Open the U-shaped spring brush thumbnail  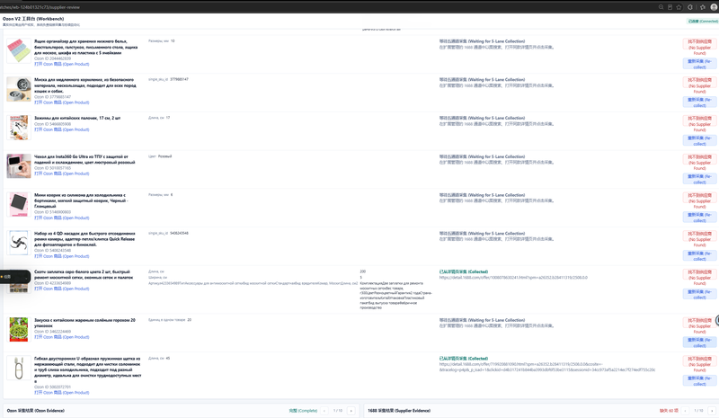click(x=19, y=368)
